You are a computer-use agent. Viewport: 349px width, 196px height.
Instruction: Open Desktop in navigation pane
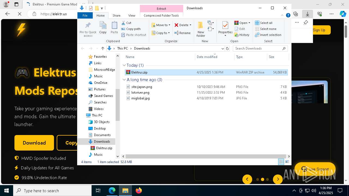pos(100,128)
